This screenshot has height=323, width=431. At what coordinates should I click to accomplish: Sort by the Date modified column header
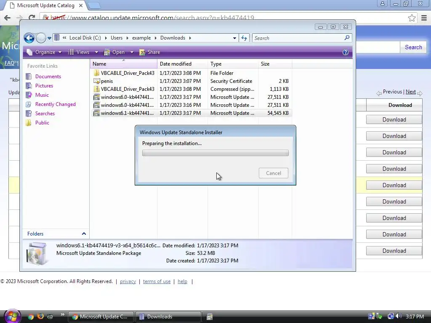[183, 64]
